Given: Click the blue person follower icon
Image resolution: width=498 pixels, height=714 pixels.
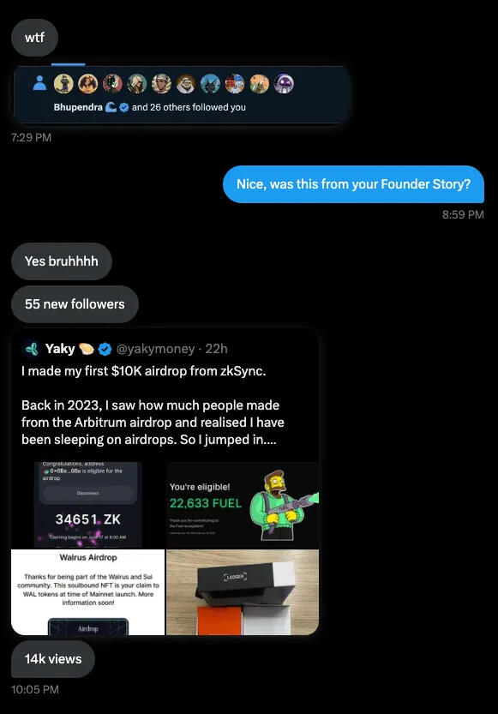Looking at the screenshot, I should (39, 83).
